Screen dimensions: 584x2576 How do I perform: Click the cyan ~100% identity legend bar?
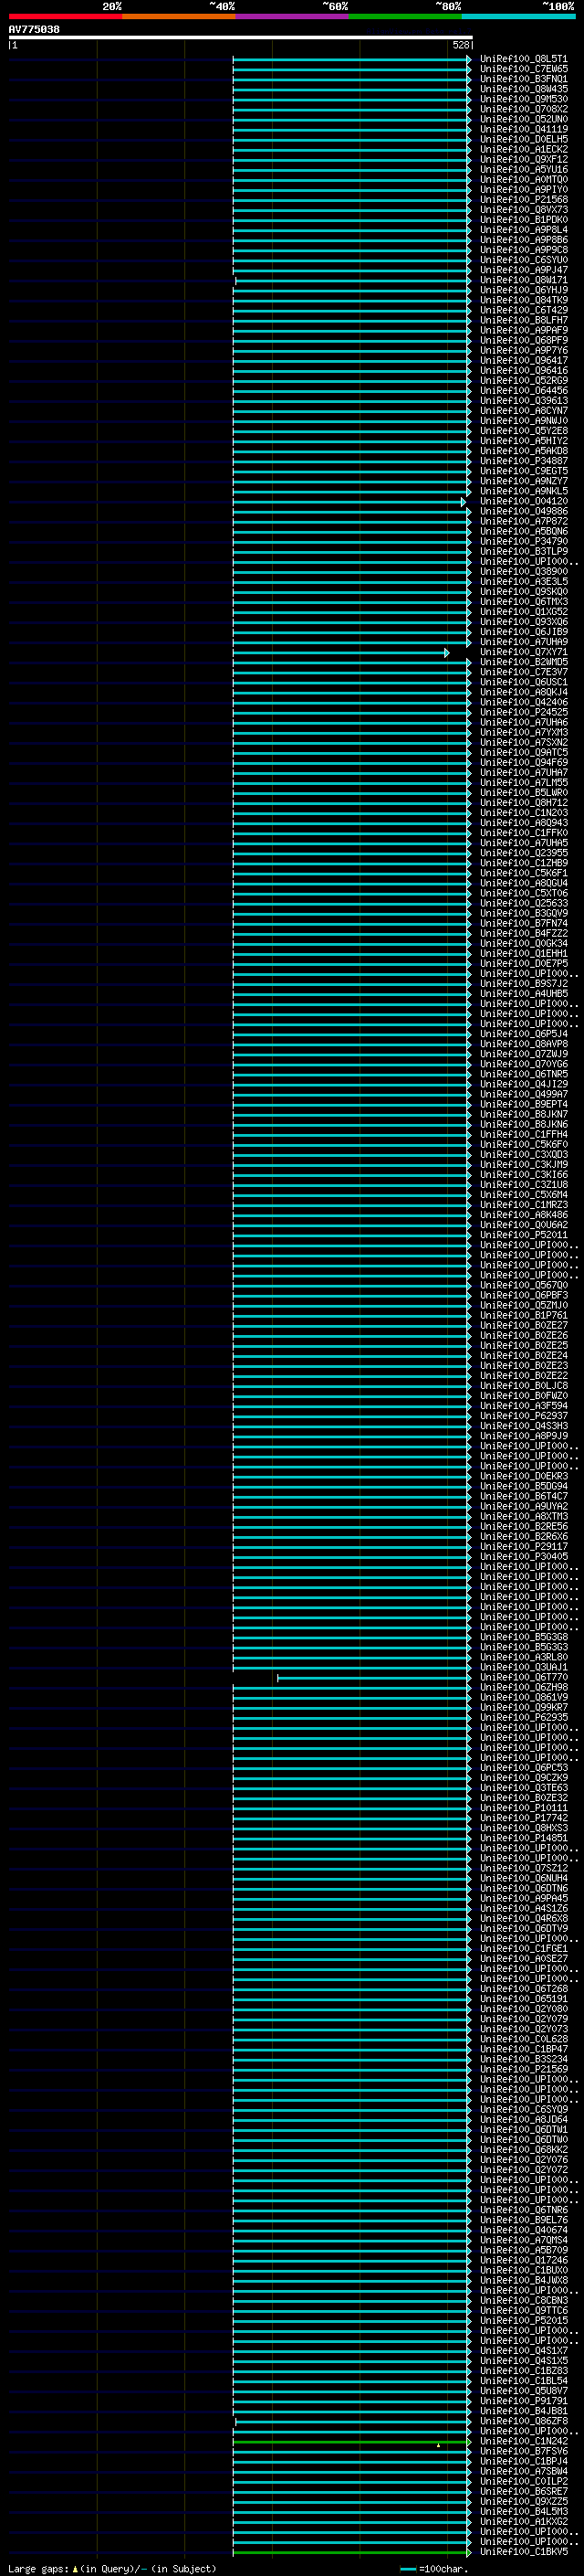[519, 16]
